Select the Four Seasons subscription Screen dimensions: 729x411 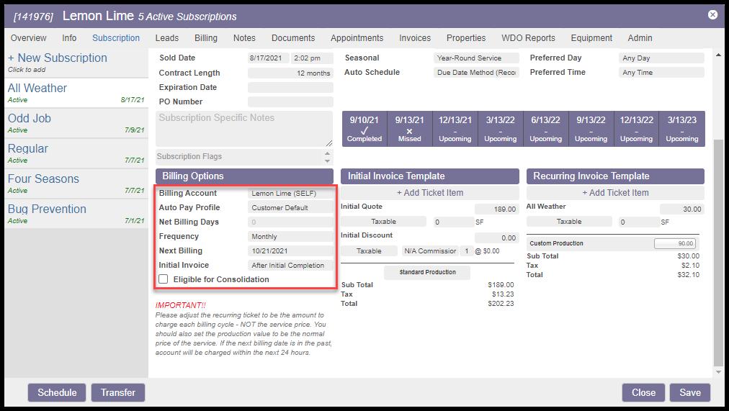click(x=43, y=179)
